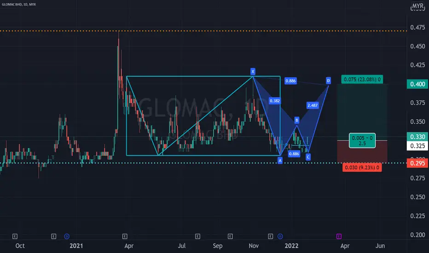The image size is (429, 253).
Task: Click the 0.375 price axis value
Action: (x=417, y=103)
